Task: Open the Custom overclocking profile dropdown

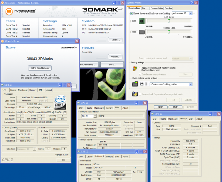Action: point(190,84)
